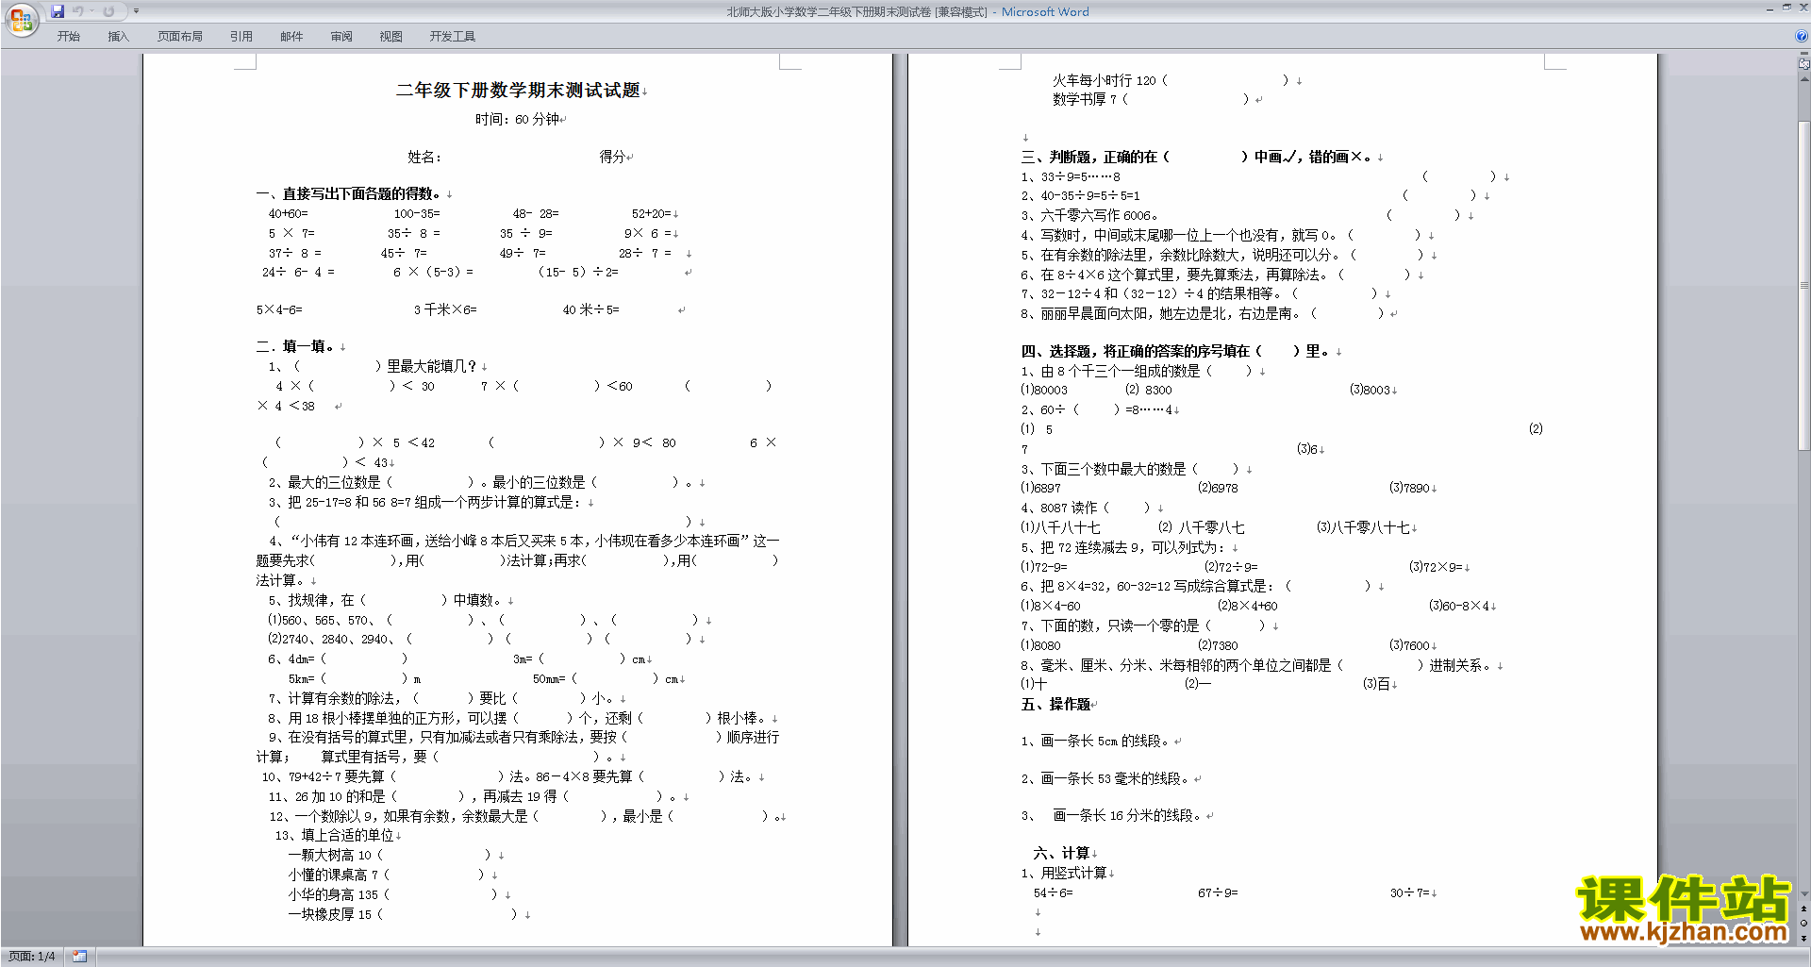
Task: Click the line 火车每小时行 120
Action: click(1173, 80)
